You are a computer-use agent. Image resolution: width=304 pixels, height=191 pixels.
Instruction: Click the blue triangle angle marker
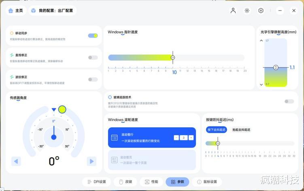click(54, 110)
